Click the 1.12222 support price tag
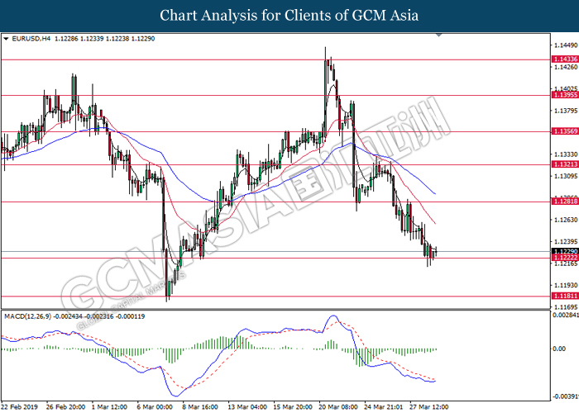The image size is (579, 413). 565,258
